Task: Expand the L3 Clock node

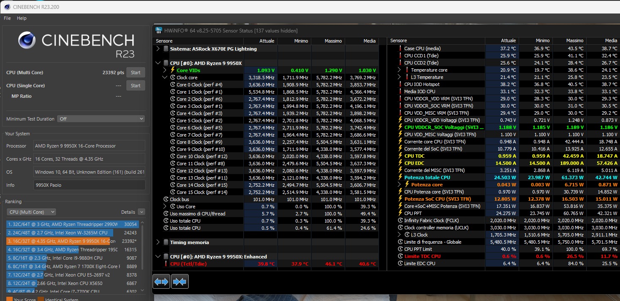Action: click(400, 235)
